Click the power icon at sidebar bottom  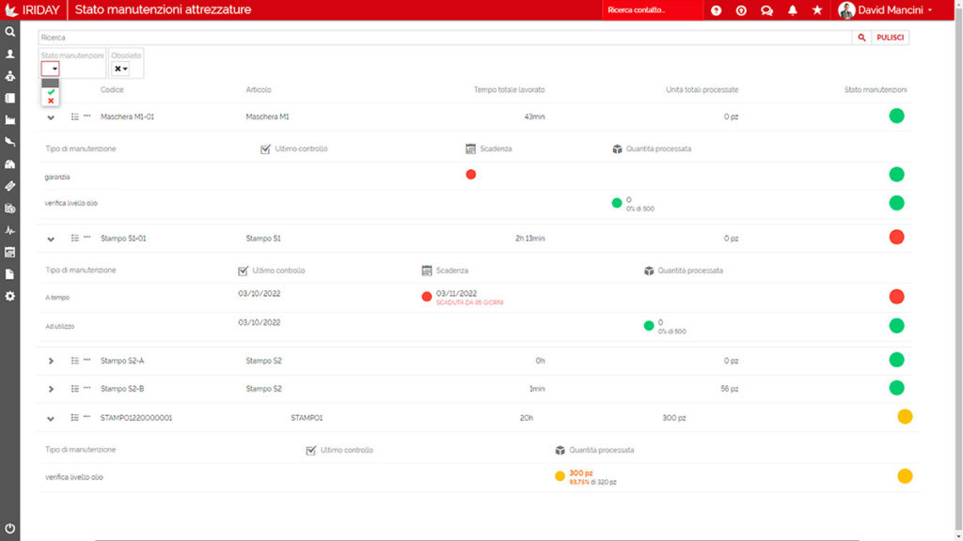click(x=10, y=529)
